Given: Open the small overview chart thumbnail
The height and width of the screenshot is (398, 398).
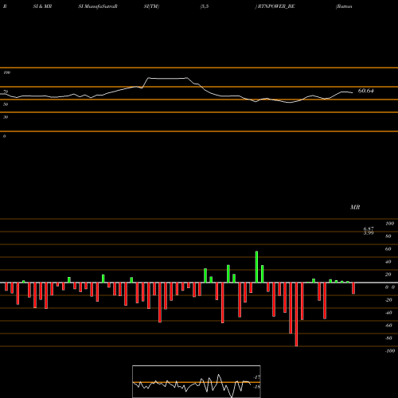Looking at the screenshot, I should point(197,381).
